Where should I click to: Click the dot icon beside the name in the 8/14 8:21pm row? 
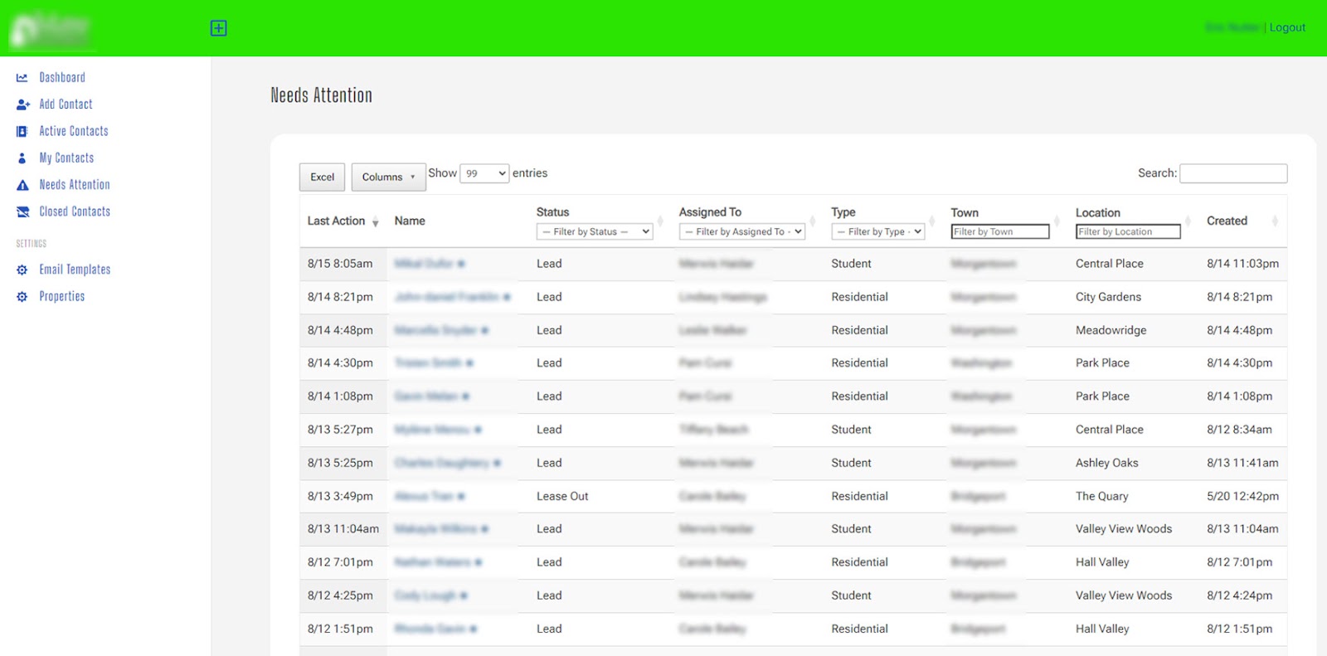point(507,297)
